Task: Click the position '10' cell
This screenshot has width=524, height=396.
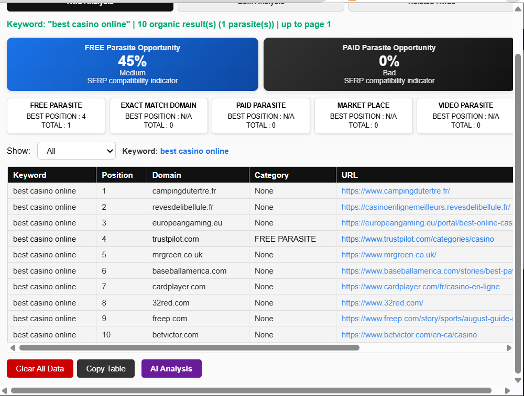Action: (x=122, y=335)
